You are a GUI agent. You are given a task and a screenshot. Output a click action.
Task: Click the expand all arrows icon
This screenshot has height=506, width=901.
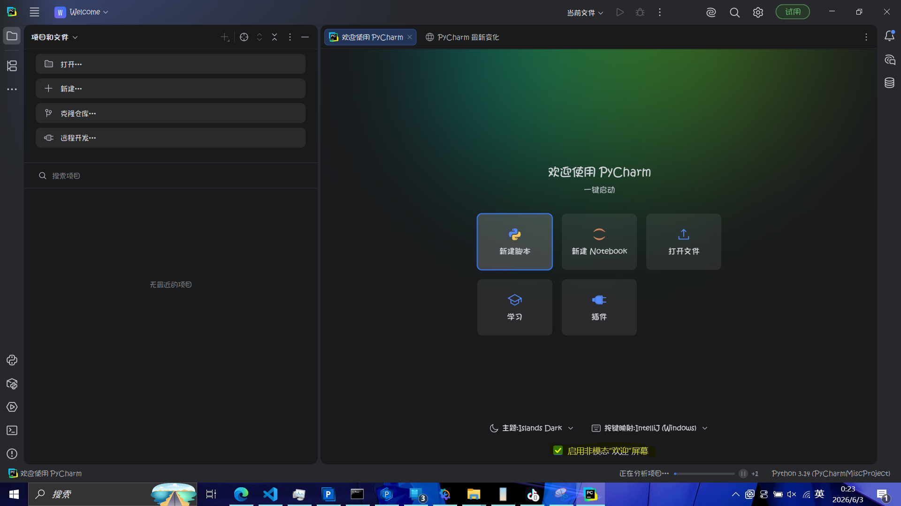(260, 37)
